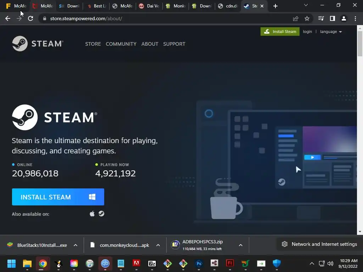Open the ADBEPOHSPCS3.zip download item

point(202,245)
